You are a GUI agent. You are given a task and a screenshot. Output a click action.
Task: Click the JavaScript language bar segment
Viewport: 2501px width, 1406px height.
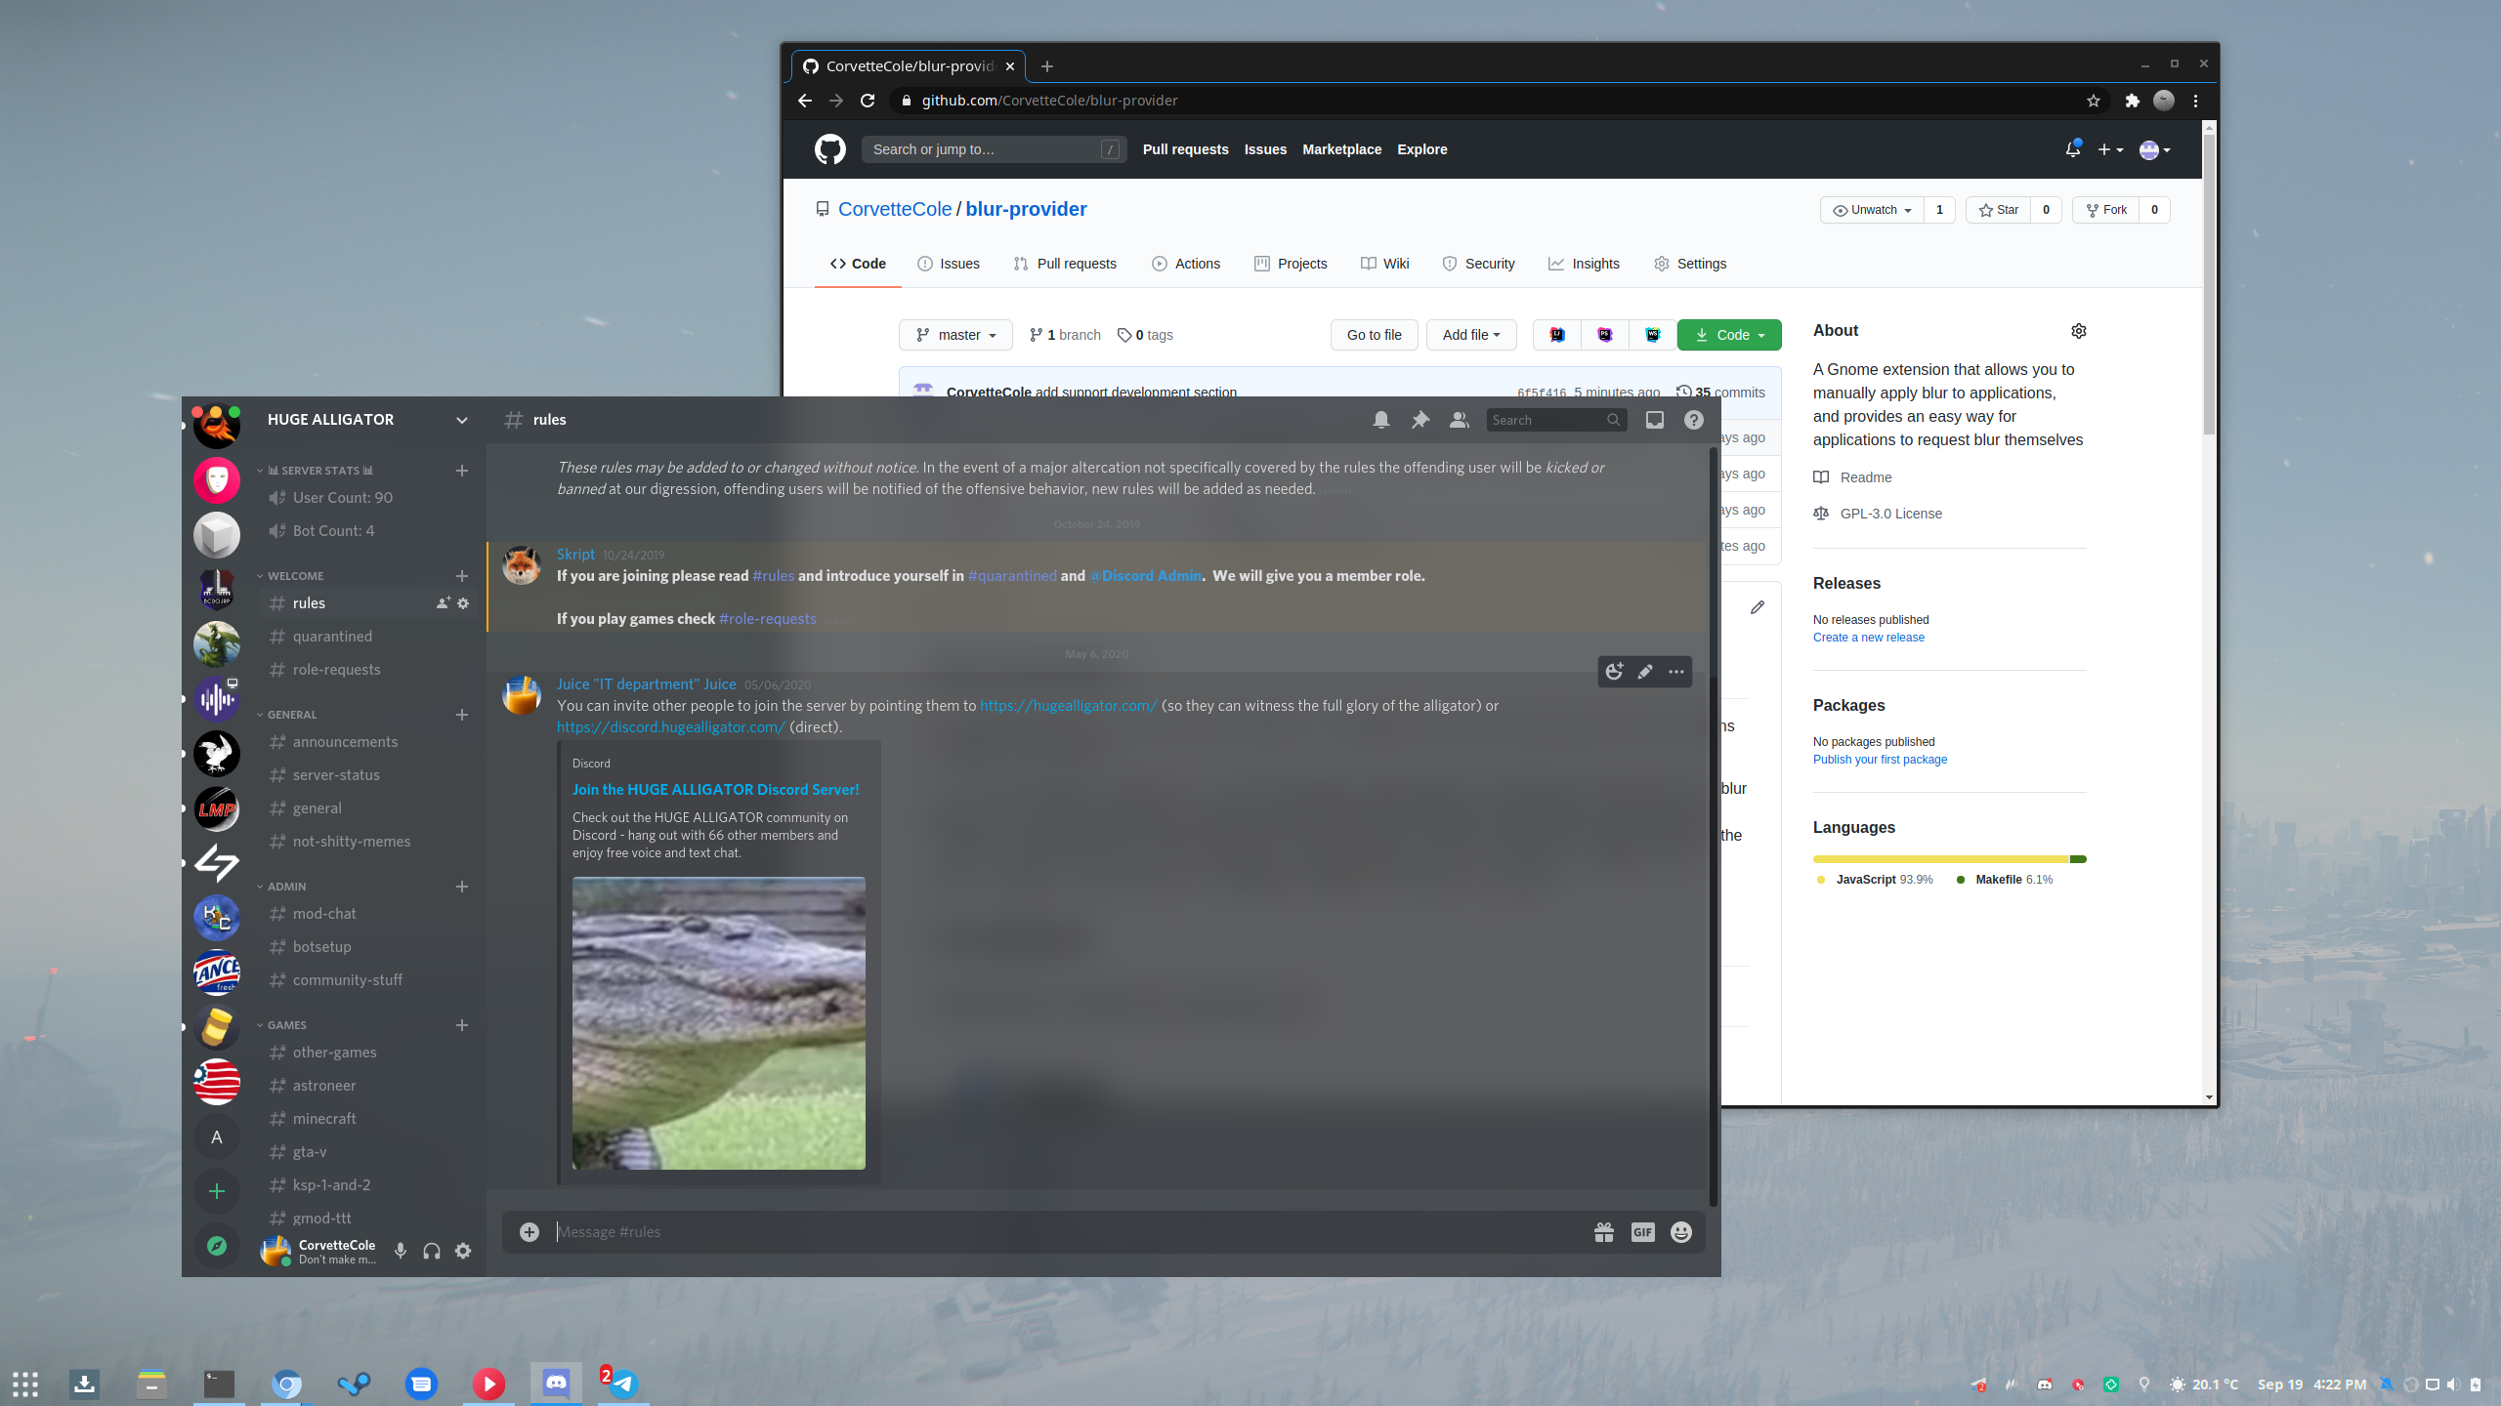point(1939,859)
